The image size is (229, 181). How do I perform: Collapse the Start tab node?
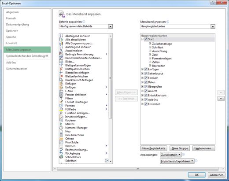pos(142,39)
